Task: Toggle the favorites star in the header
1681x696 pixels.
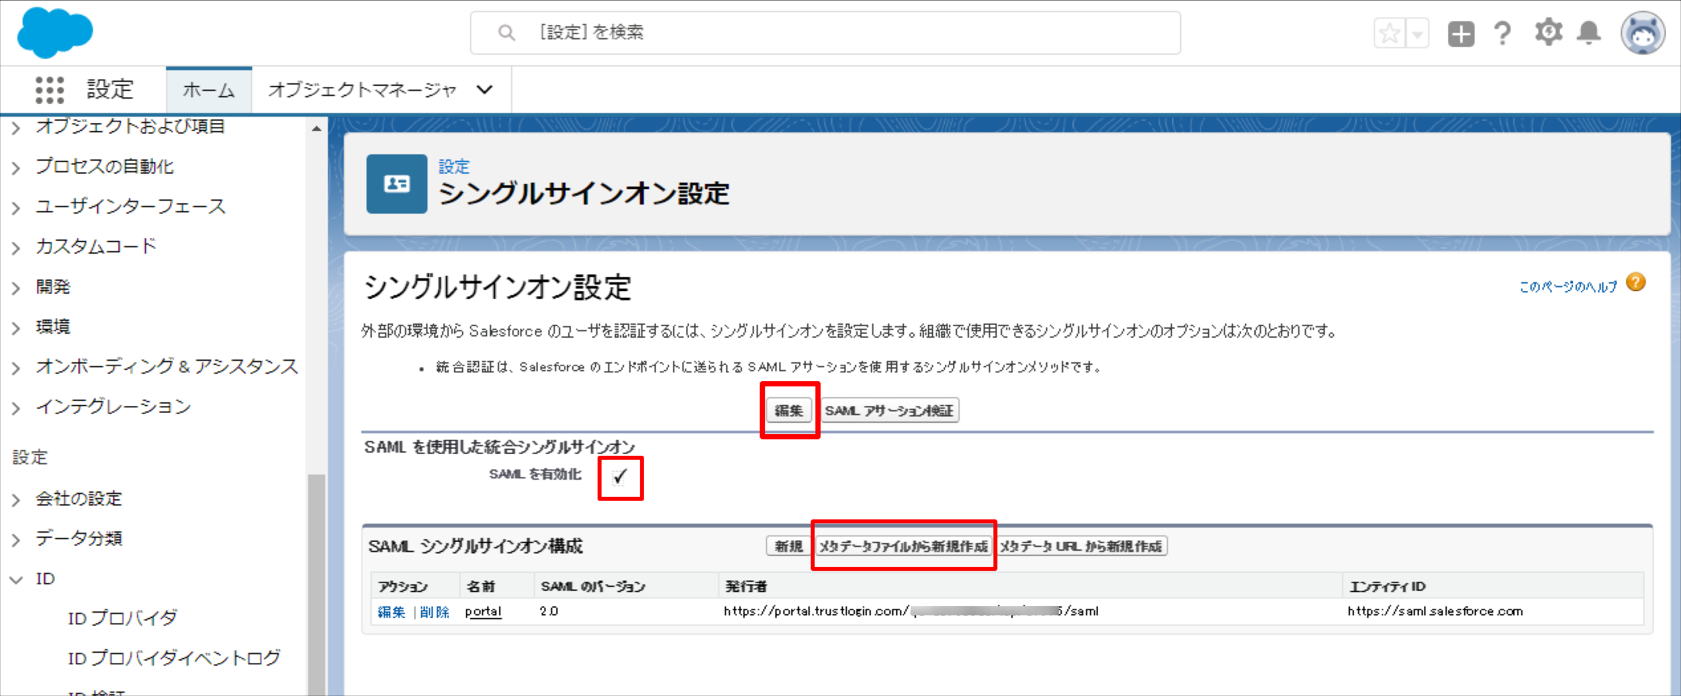Action: 1389,32
